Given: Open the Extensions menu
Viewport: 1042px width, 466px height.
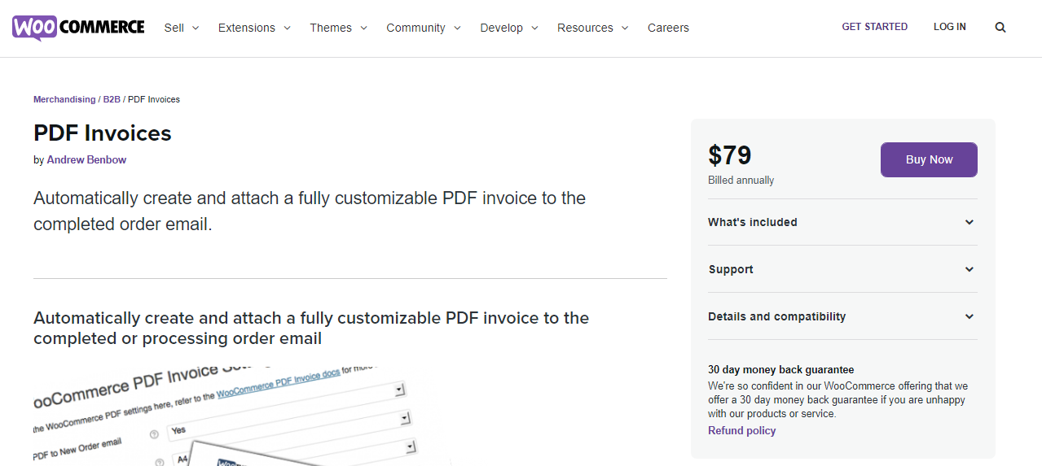Looking at the screenshot, I should click(x=253, y=28).
